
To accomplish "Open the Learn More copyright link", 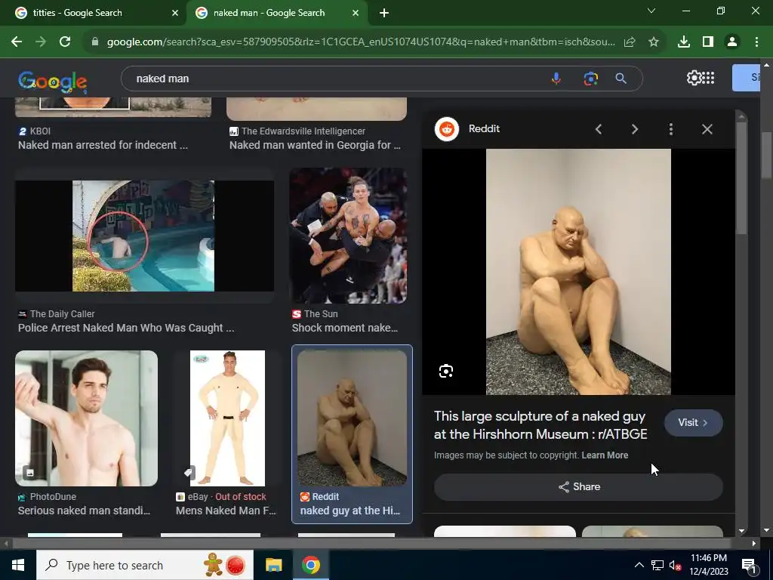I will 605,455.
